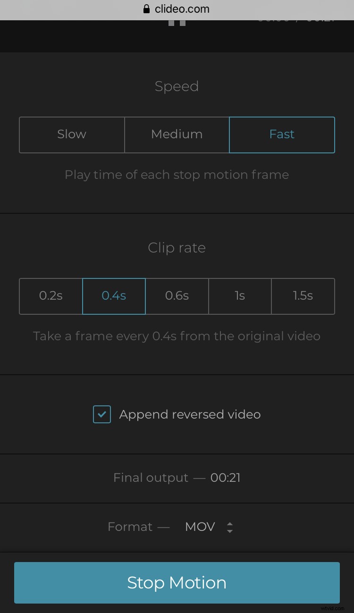
Task: Set clip rate to 0.2s
Action: pos(50,296)
